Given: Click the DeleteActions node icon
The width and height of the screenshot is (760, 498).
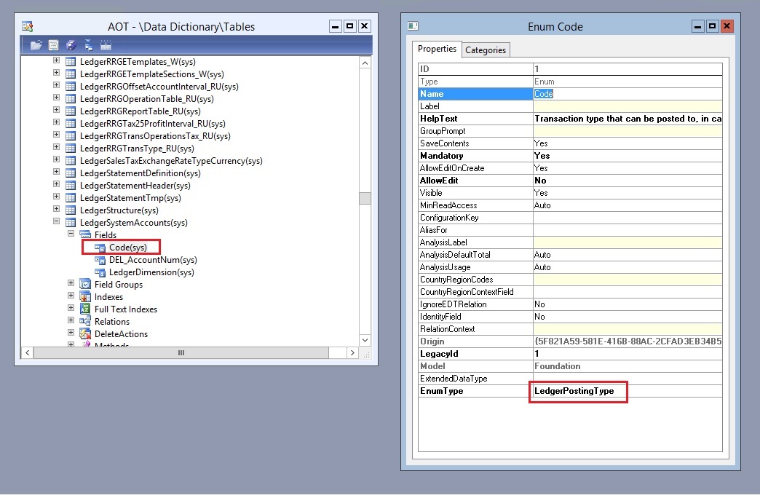Looking at the screenshot, I should point(85,334).
